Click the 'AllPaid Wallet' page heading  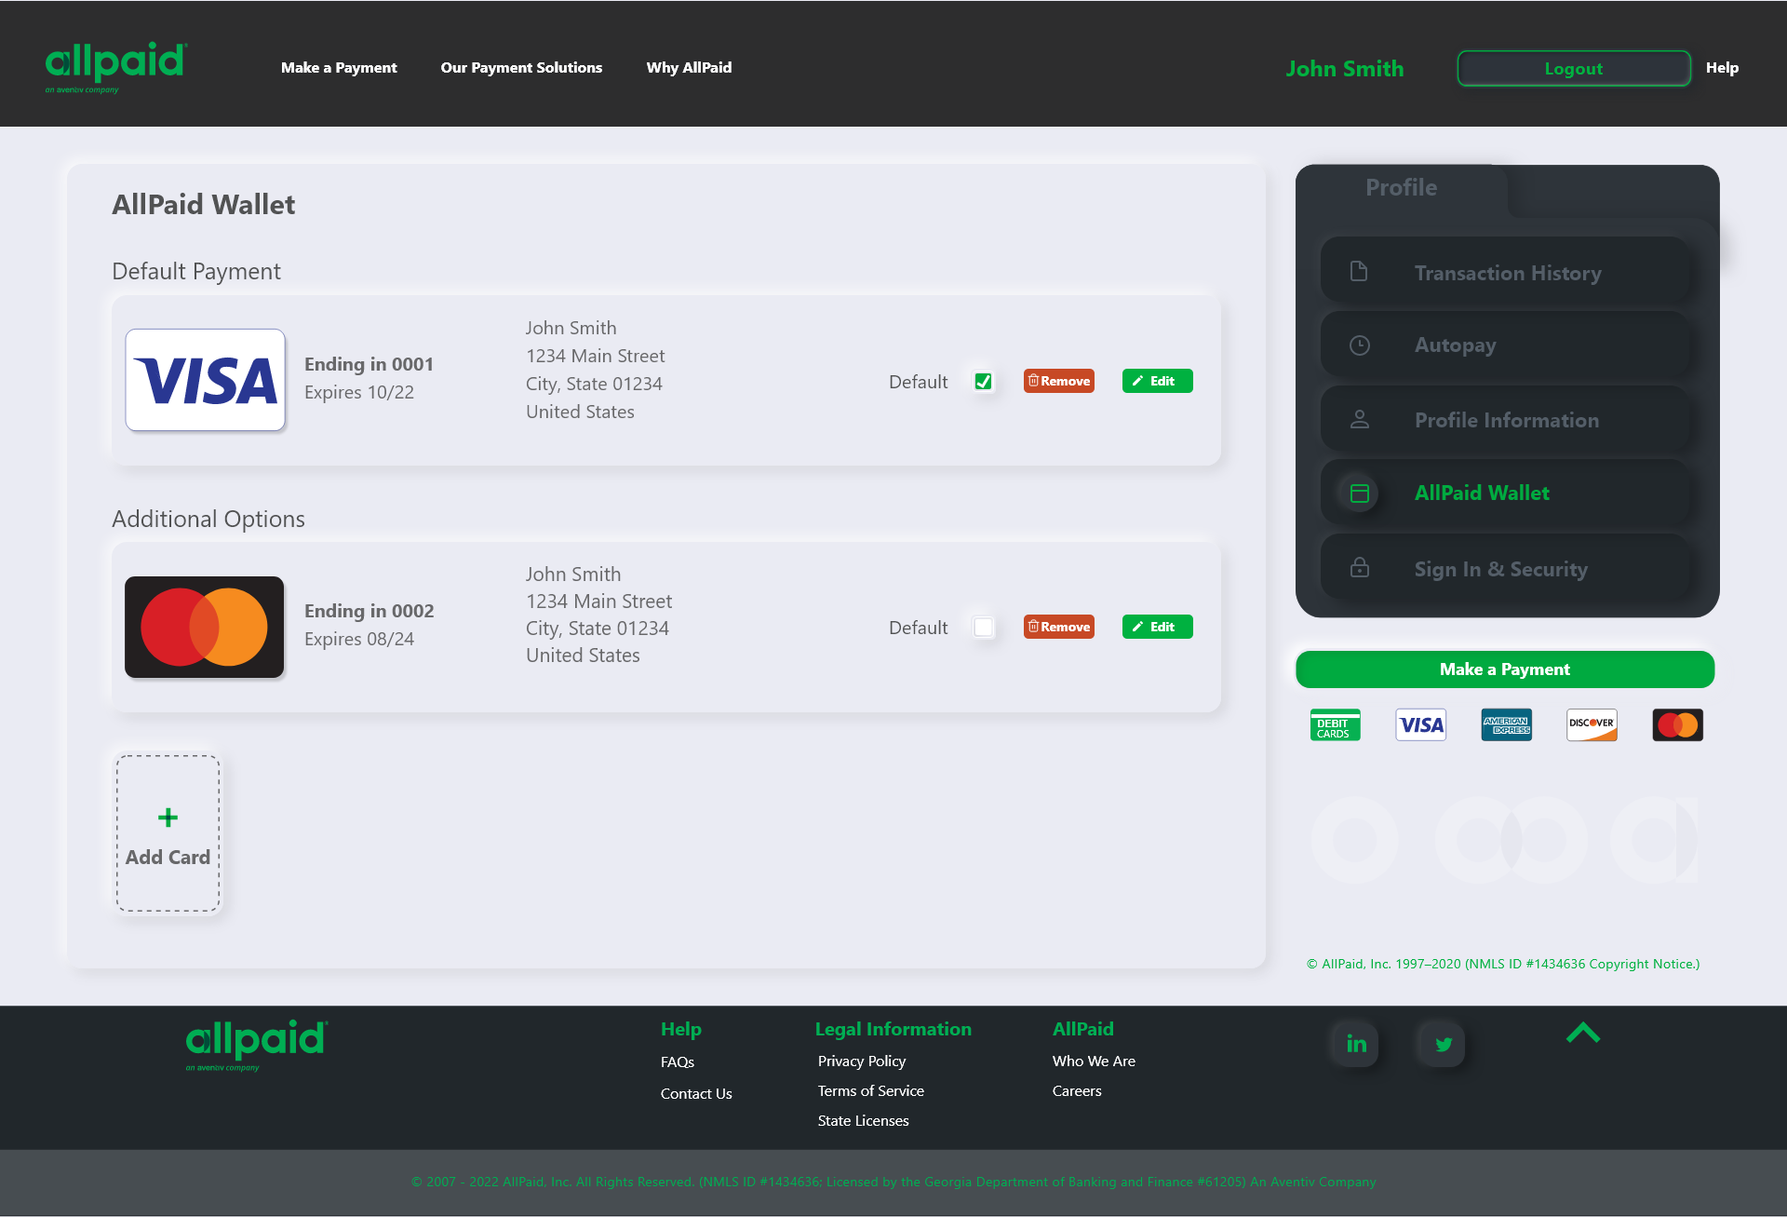click(x=204, y=205)
